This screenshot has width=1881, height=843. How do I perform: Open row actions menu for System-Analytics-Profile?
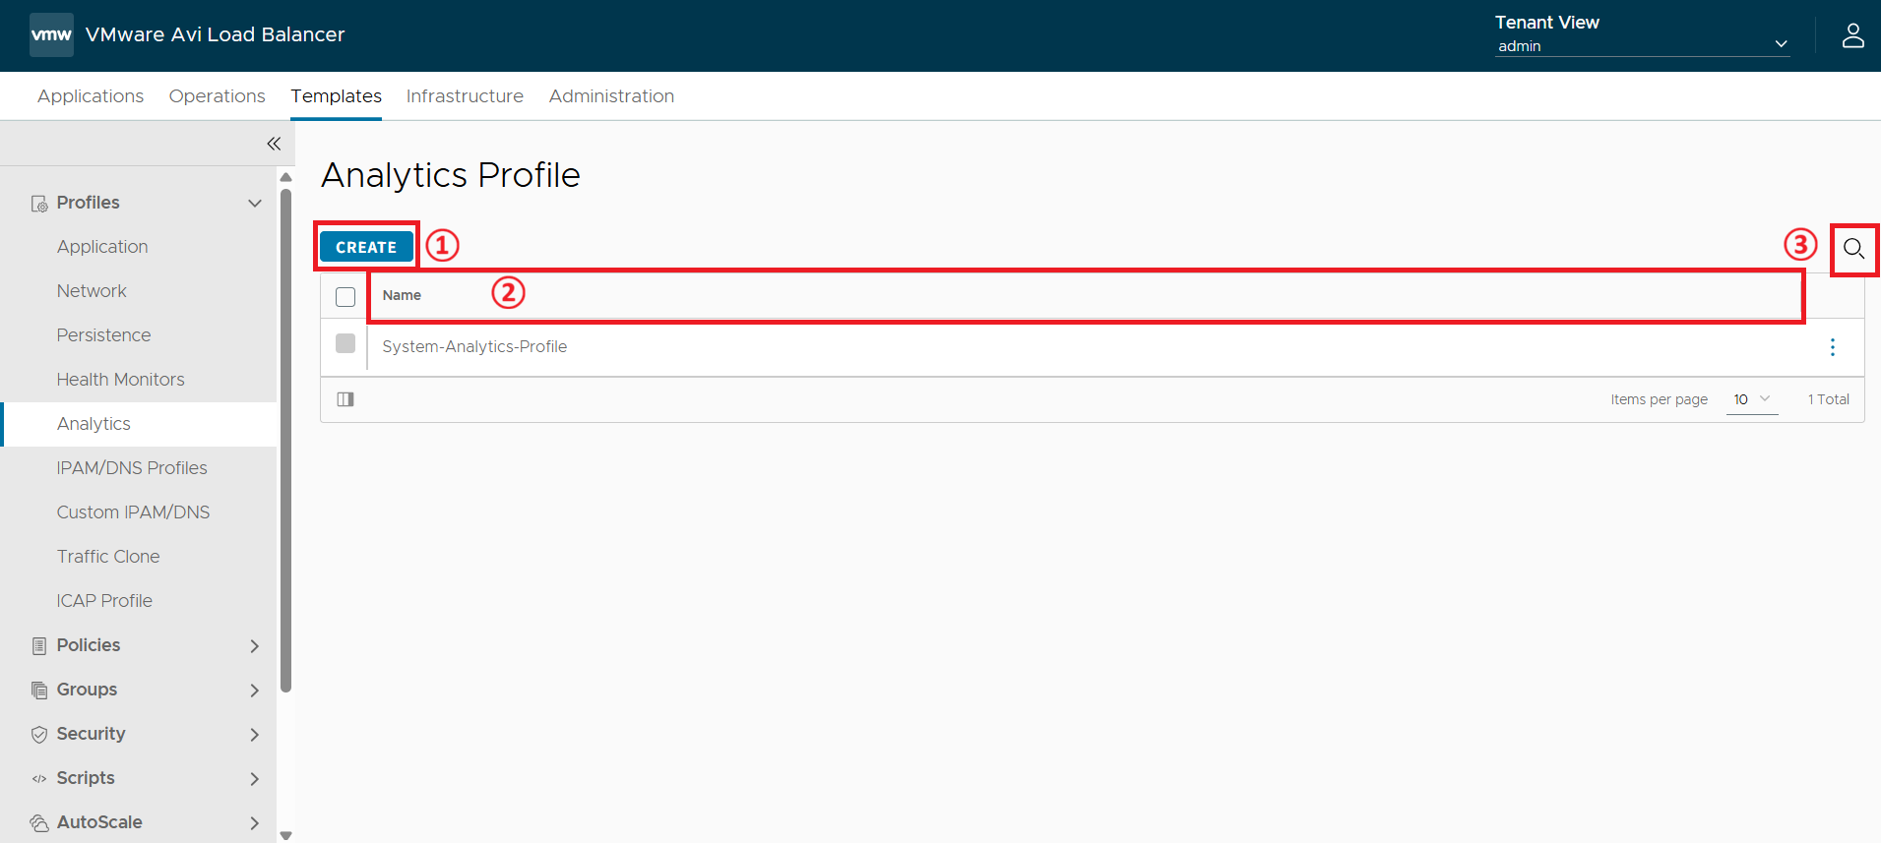[1832, 347]
